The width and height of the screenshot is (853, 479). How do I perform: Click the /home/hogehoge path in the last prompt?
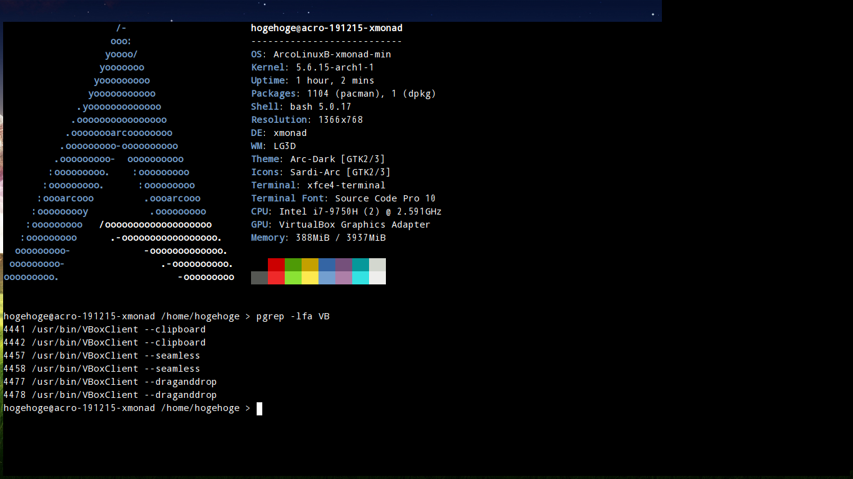click(x=202, y=409)
